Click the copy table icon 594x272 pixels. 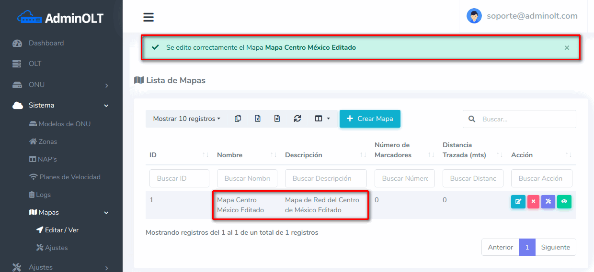[238, 119]
